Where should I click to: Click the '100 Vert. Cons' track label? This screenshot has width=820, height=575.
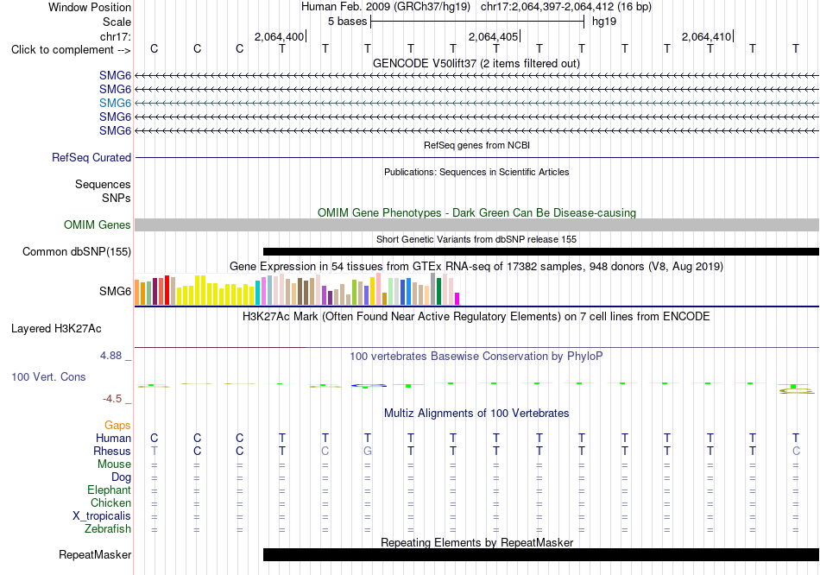(x=48, y=376)
